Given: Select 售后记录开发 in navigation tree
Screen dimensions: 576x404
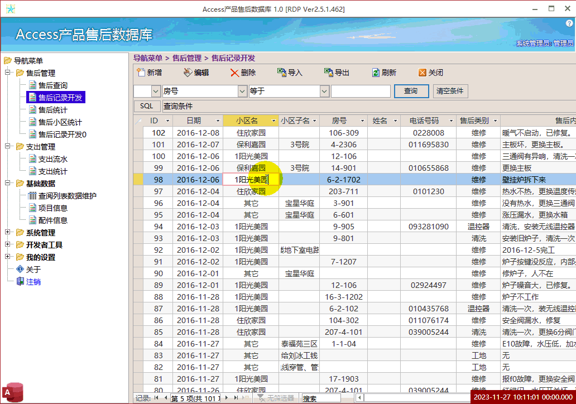Looking at the screenshot, I should 60,97.
